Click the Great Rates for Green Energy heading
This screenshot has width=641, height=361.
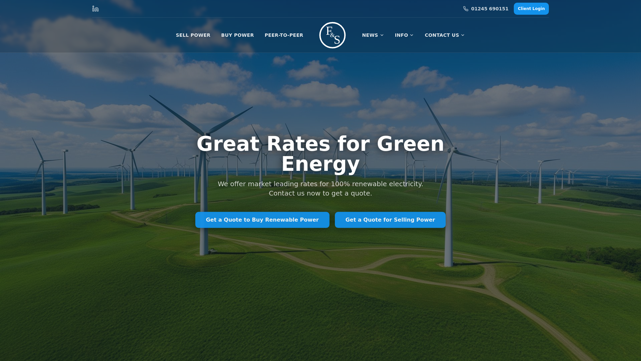point(320,154)
